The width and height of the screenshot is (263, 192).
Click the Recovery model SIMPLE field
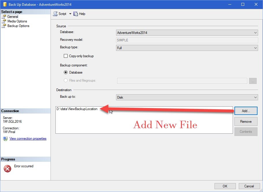click(187, 40)
